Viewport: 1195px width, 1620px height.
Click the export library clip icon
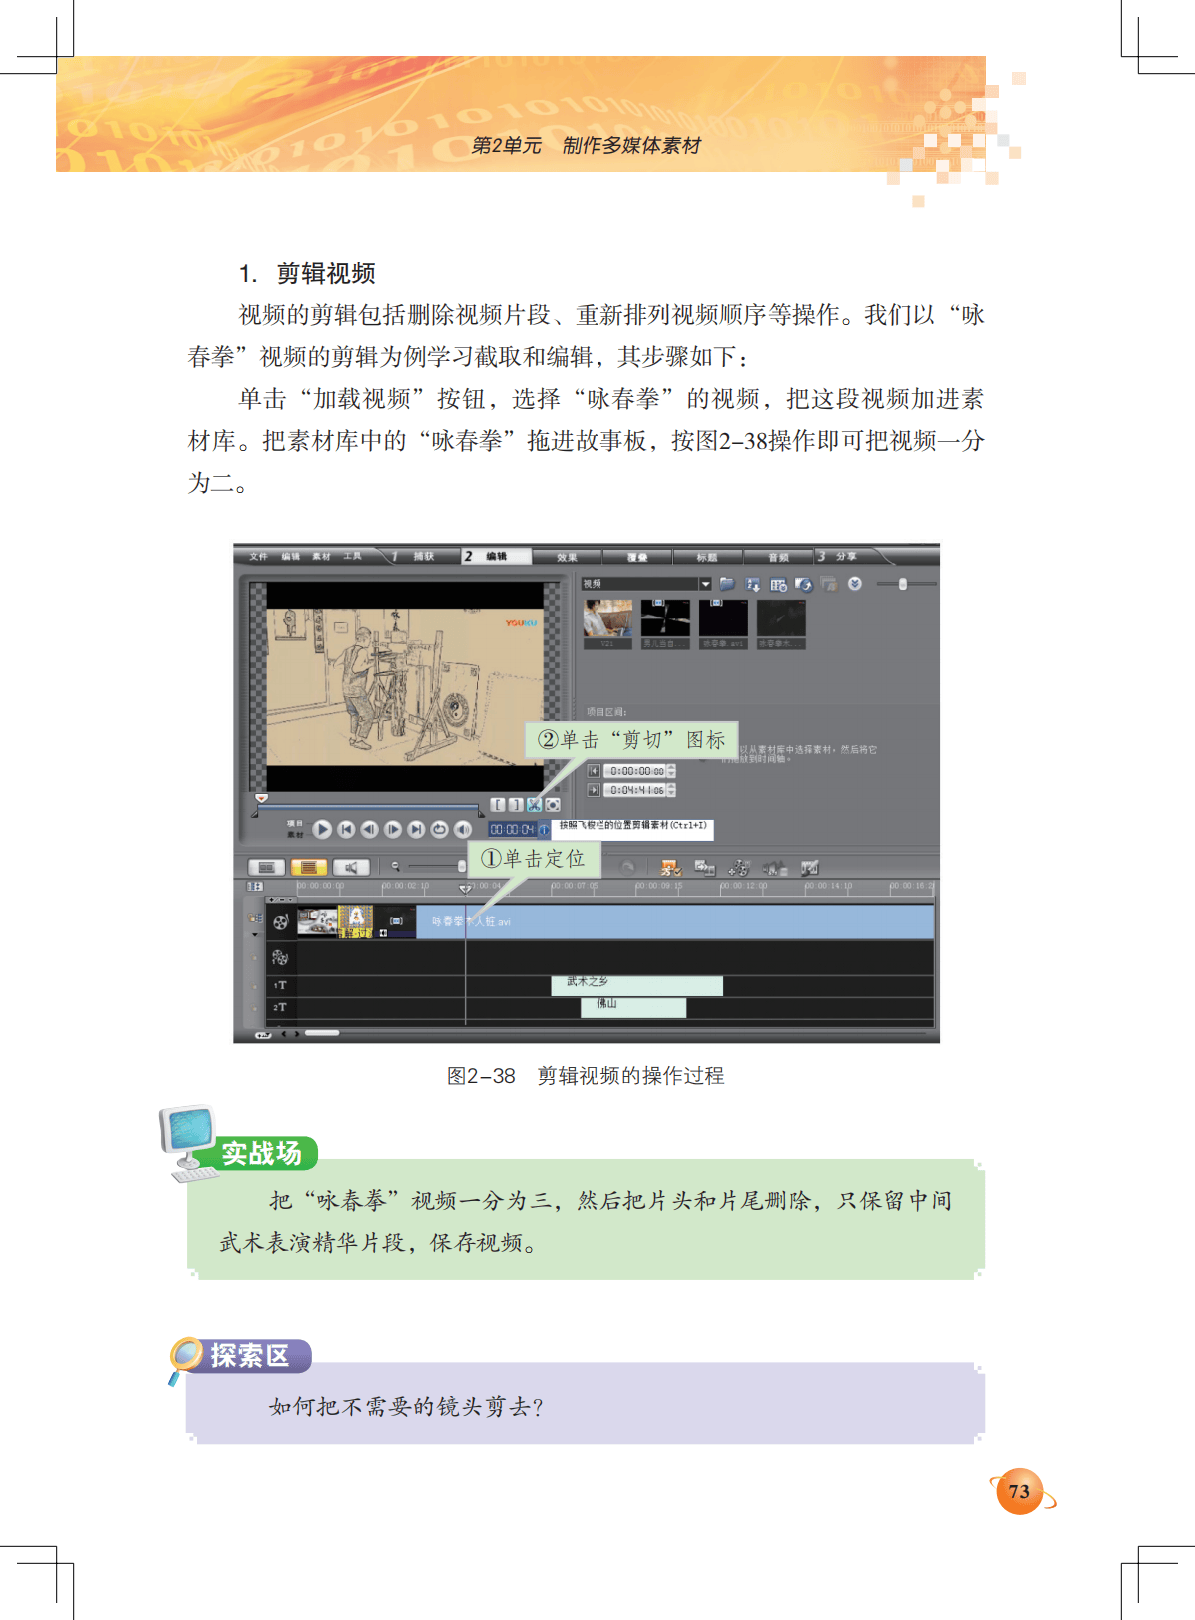[804, 584]
